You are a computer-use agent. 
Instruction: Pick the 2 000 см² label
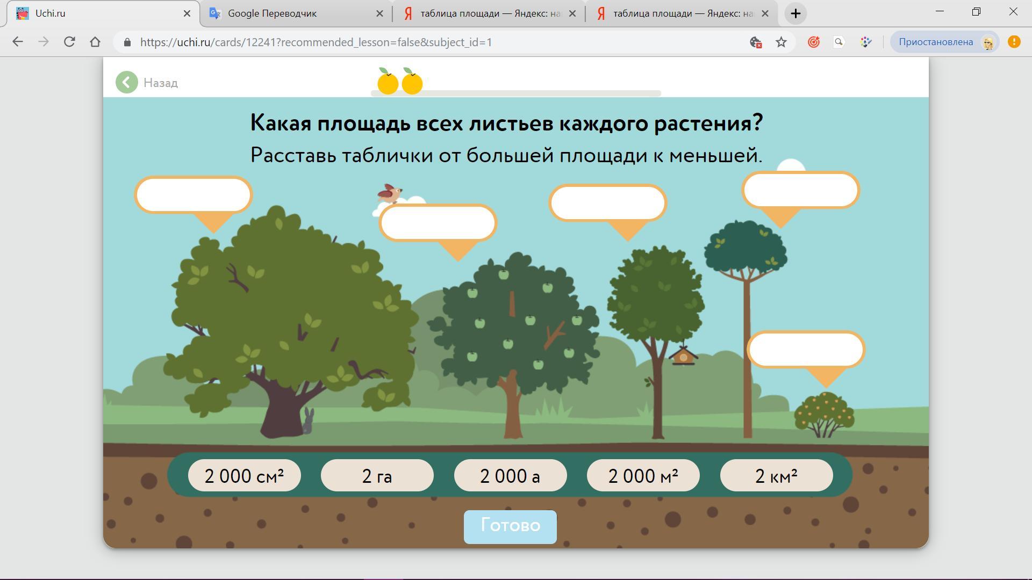point(244,476)
